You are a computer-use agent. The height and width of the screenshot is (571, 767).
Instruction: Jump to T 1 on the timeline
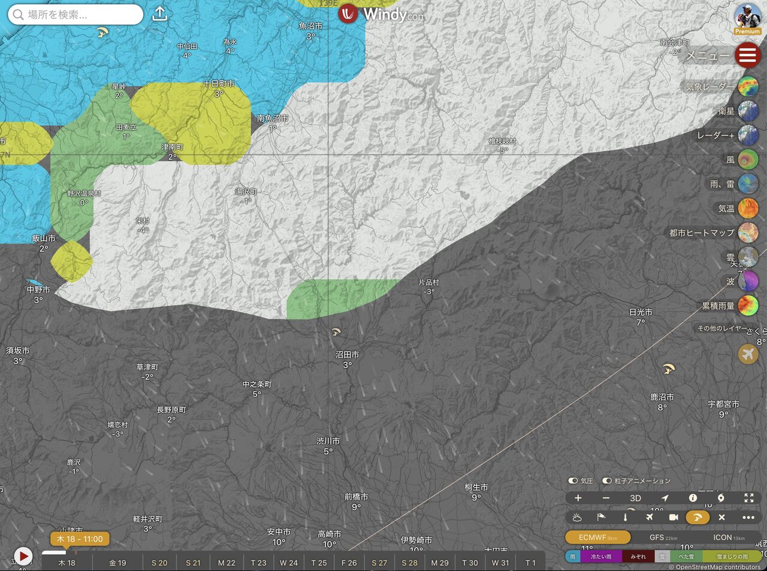pyautogui.click(x=530, y=563)
